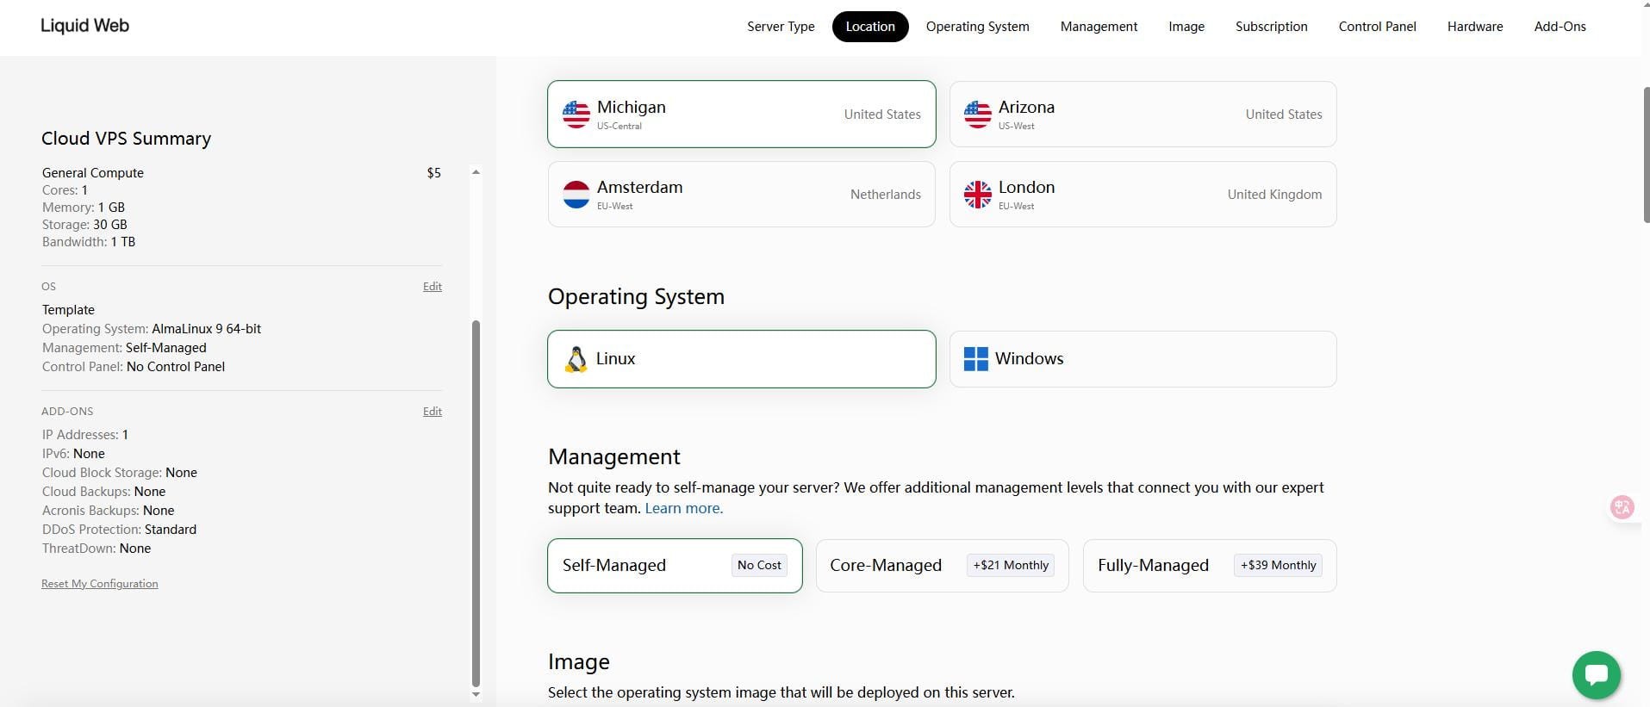Click the +$21 Monthly price badge

pos(1011,566)
